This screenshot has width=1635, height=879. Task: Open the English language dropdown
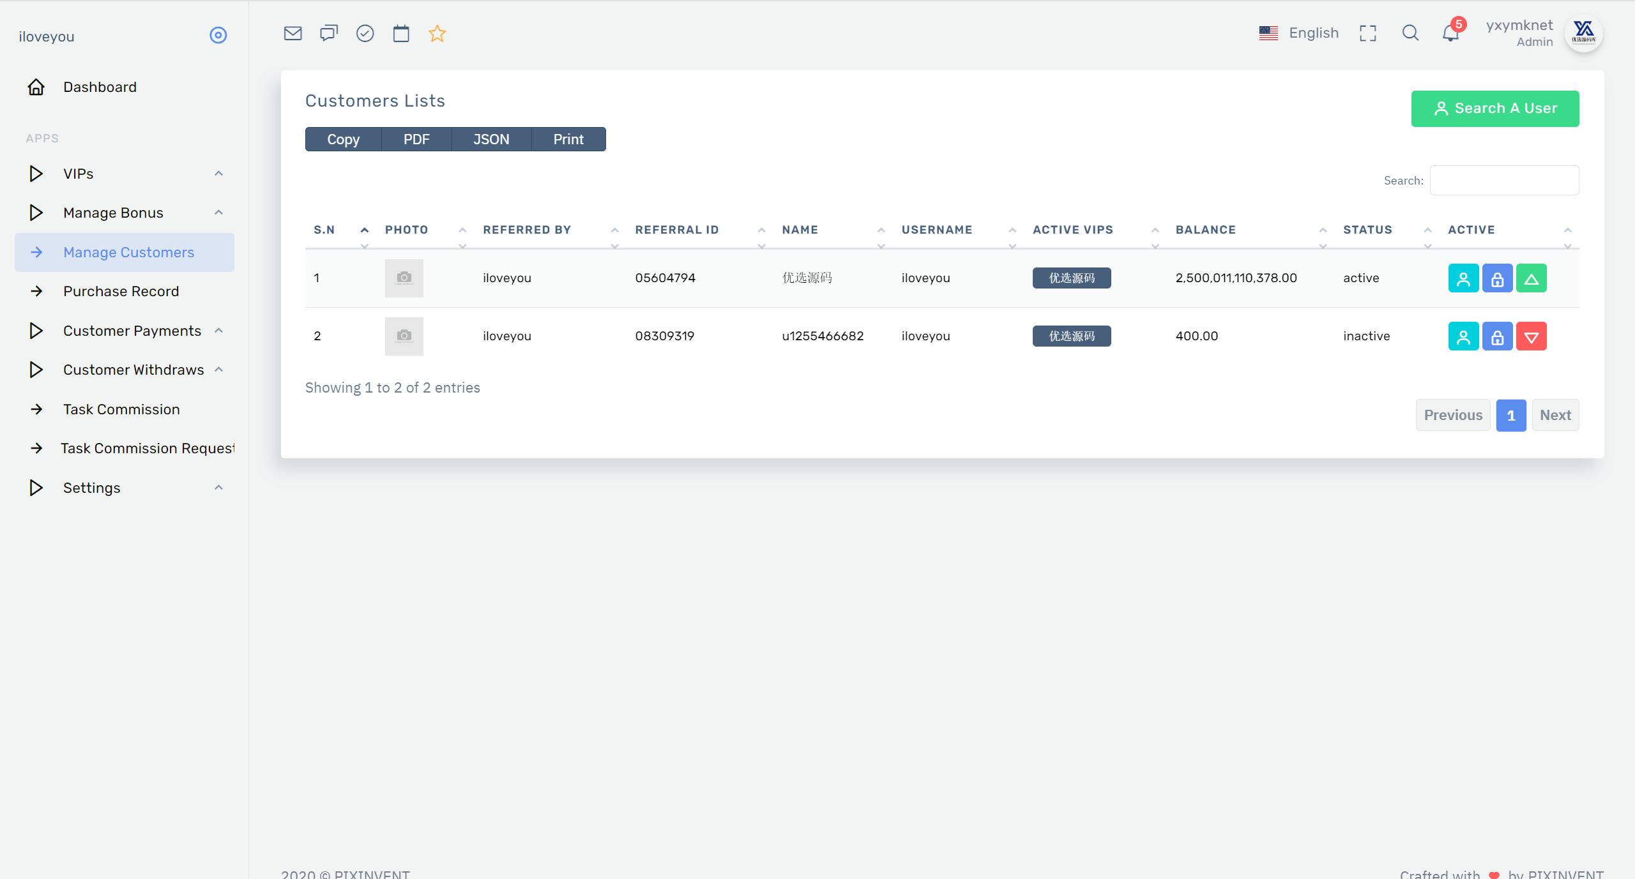1299,33
